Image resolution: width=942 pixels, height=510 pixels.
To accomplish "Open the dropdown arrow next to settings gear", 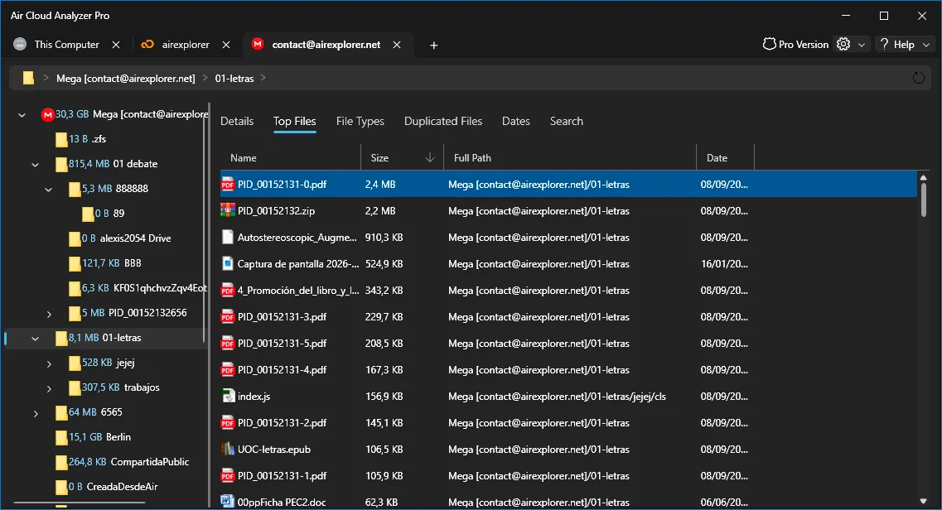I will (x=862, y=45).
